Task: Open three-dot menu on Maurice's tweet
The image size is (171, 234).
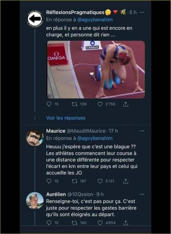Action: [x=142, y=131]
